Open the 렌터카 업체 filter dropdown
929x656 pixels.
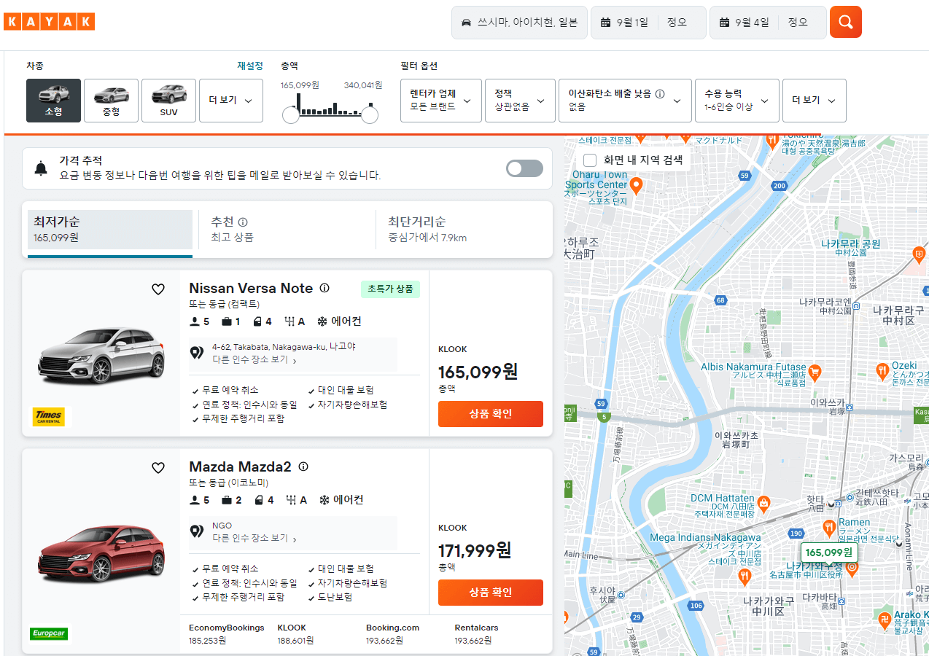point(440,101)
